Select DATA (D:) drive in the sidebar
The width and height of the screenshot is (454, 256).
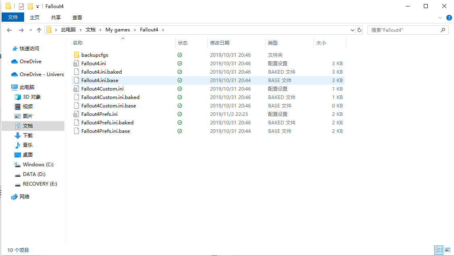click(x=34, y=174)
